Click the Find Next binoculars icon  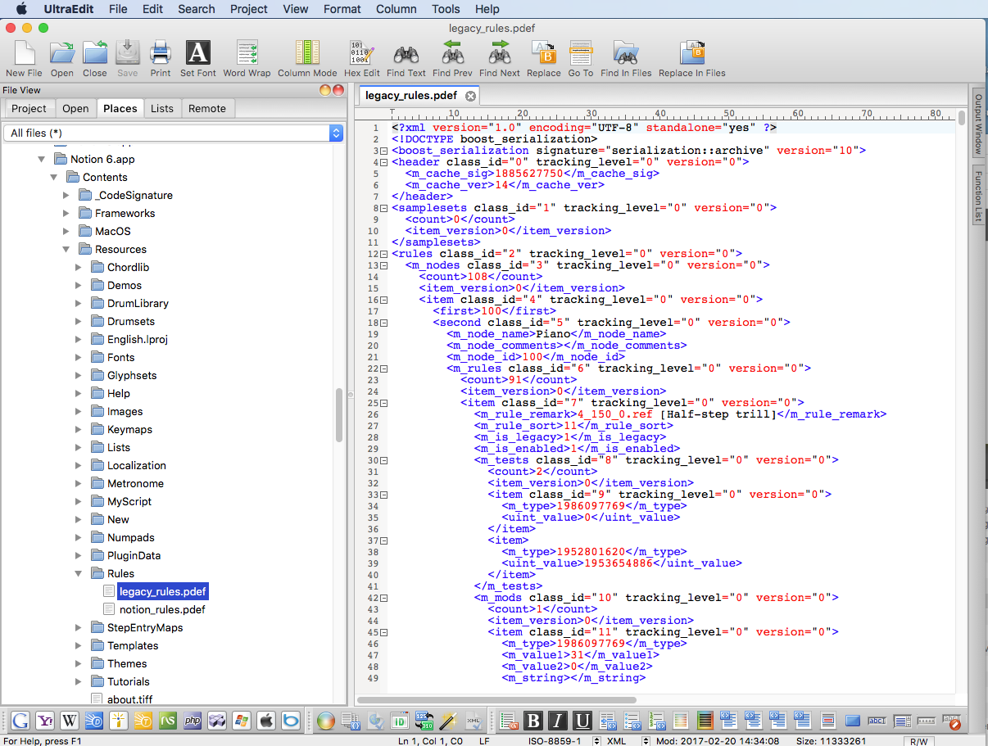tap(499, 57)
